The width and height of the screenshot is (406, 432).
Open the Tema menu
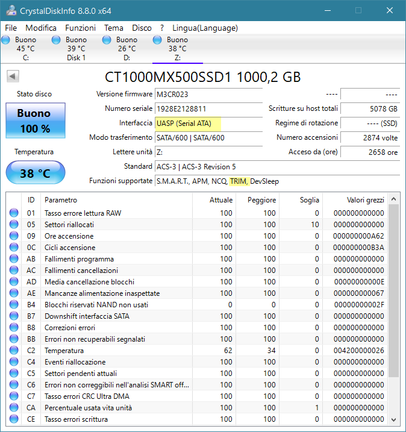pos(113,28)
